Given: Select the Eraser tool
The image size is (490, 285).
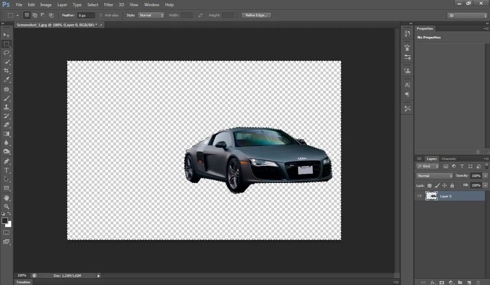Looking at the screenshot, I should 7,125.
